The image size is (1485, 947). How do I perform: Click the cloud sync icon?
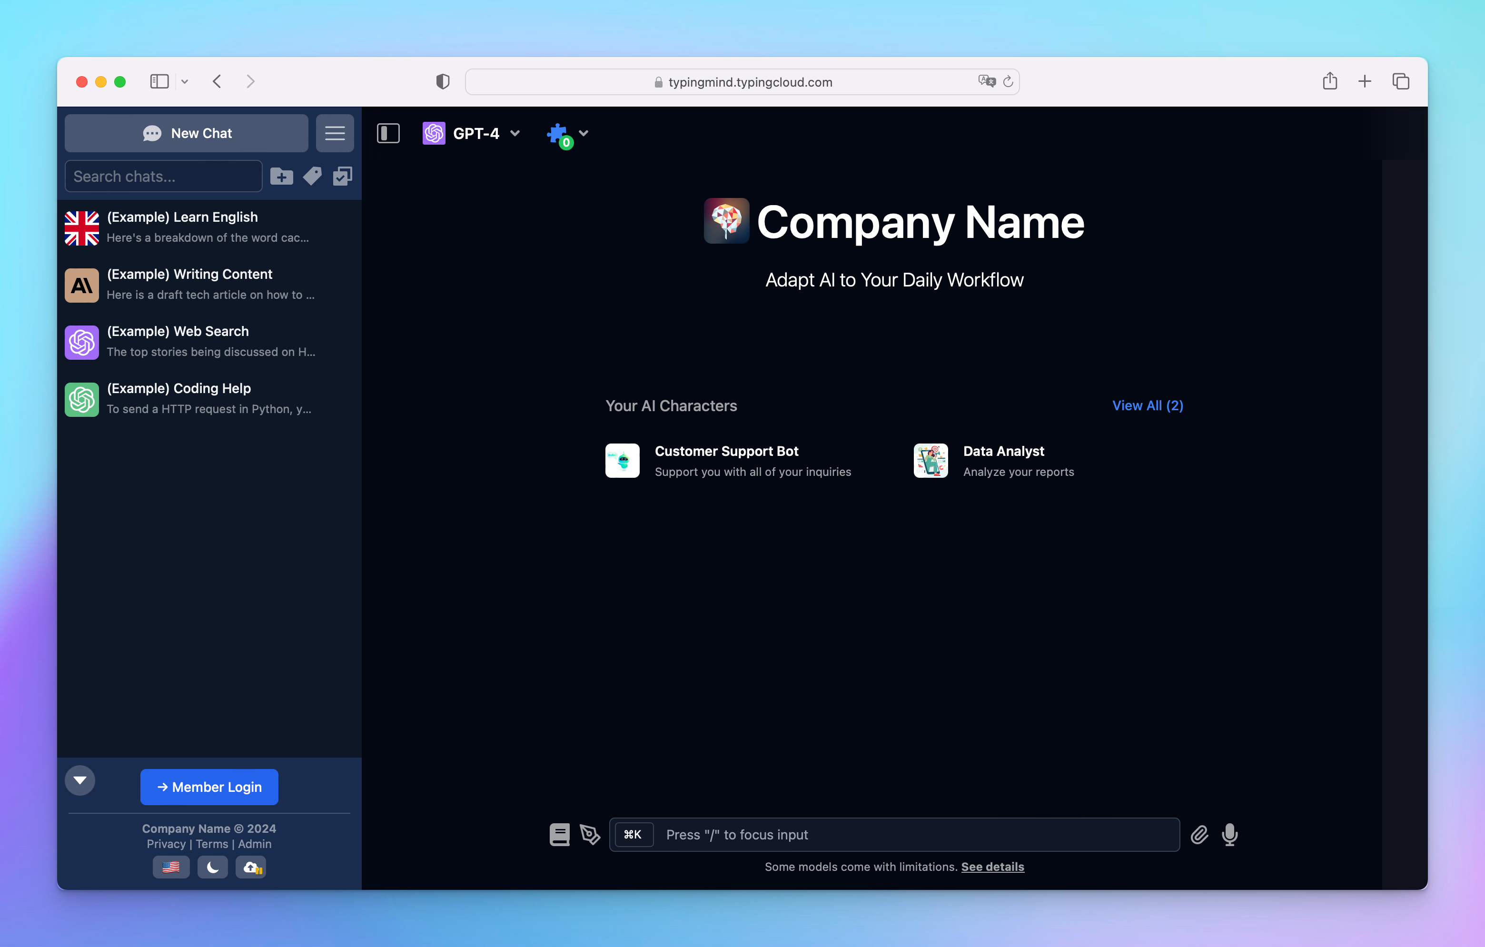point(251,867)
